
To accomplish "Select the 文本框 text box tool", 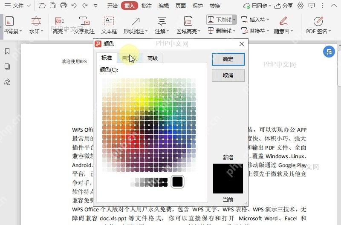I will (x=109, y=25).
